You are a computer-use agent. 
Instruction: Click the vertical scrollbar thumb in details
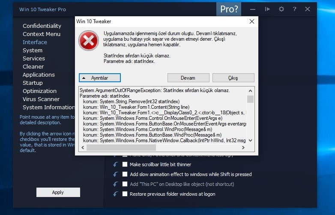[251, 99]
